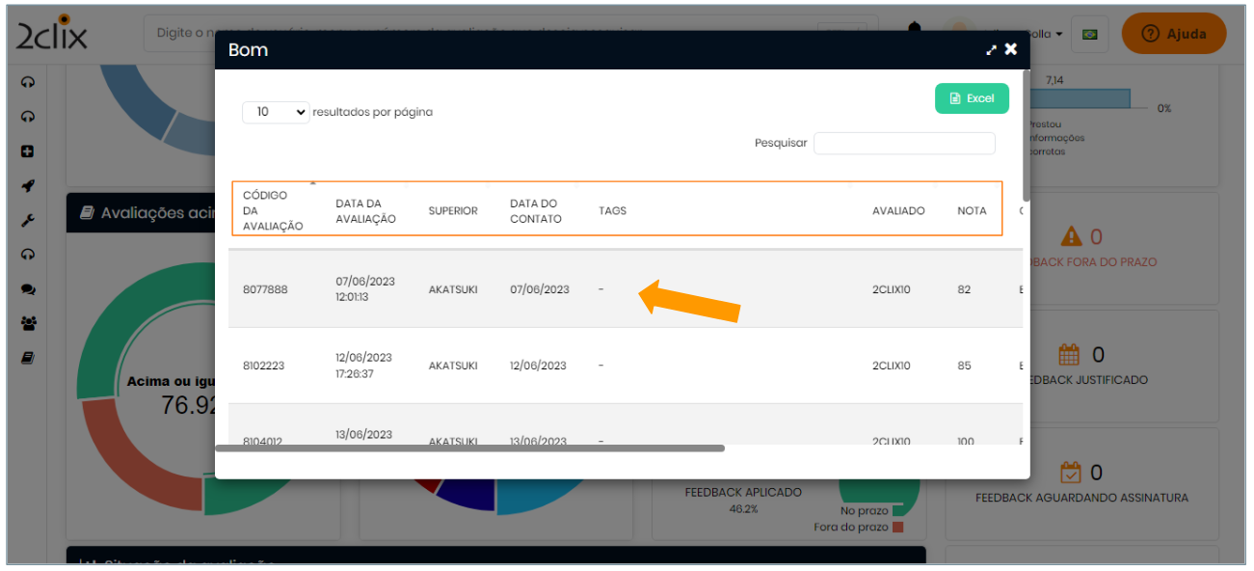Sort by Código da Avaliação column
Image resolution: width=1254 pixels, height=571 pixels.
273,210
